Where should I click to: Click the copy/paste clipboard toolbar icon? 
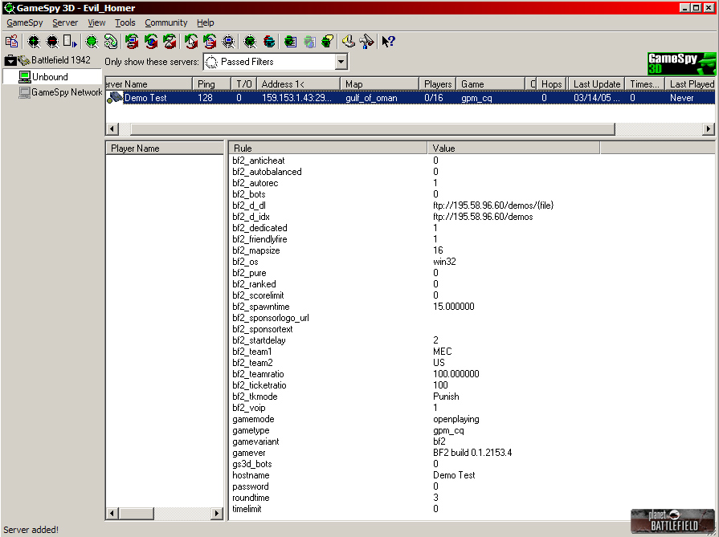tap(11, 42)
